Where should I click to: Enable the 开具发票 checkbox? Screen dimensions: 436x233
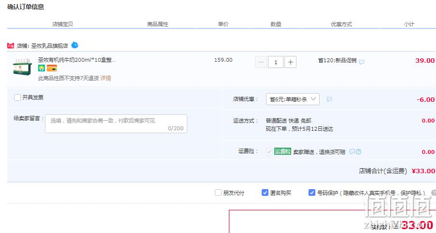(17, 97)
